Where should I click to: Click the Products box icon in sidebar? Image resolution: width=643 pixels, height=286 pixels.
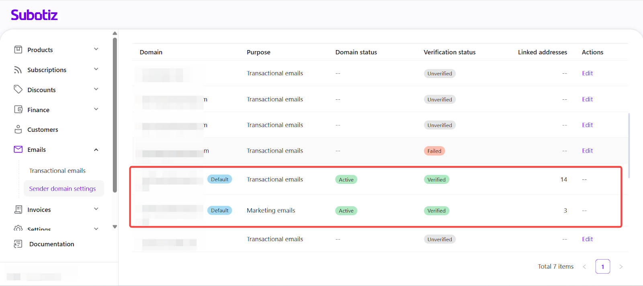pyautogui.click(x=18, y=50)
